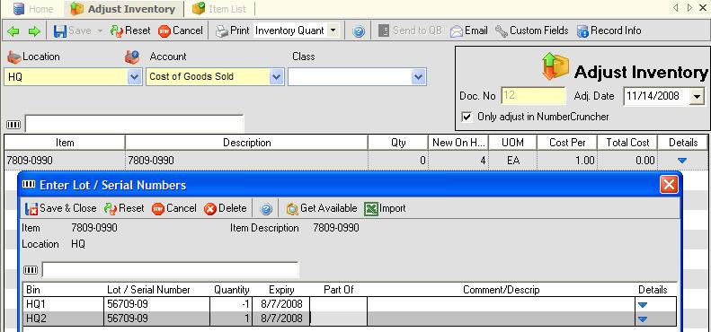Select the Adjust Inventory tab
The width and height of the screenshot is (711, 332).
pyautogui.click(x=123, y=9)
